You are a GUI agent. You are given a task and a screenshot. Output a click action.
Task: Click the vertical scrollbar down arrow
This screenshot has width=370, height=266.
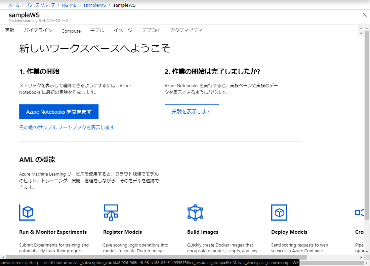point(367,252)
